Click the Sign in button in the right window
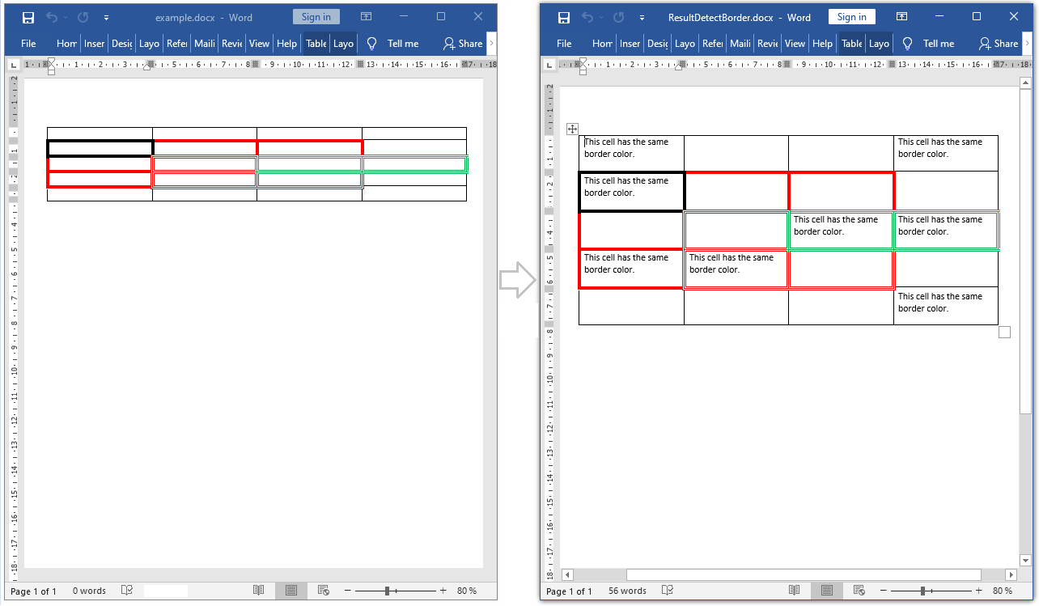 (851, 17)
